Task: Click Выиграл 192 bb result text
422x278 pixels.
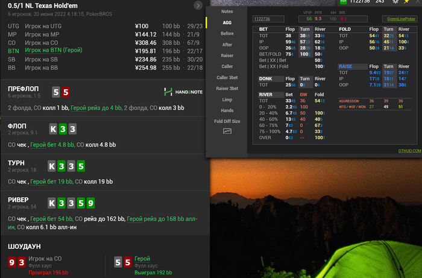Action: [153, 273]
